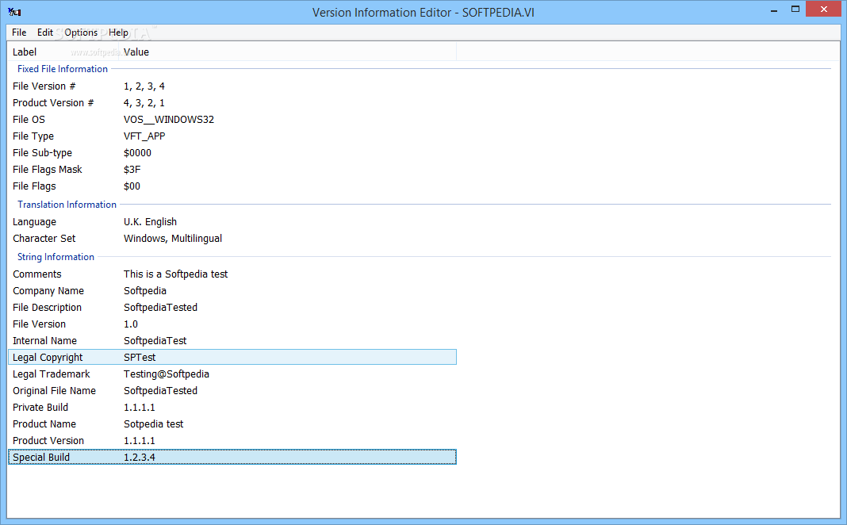
Task: Open the File menu
Action: (x=19, y=33)
